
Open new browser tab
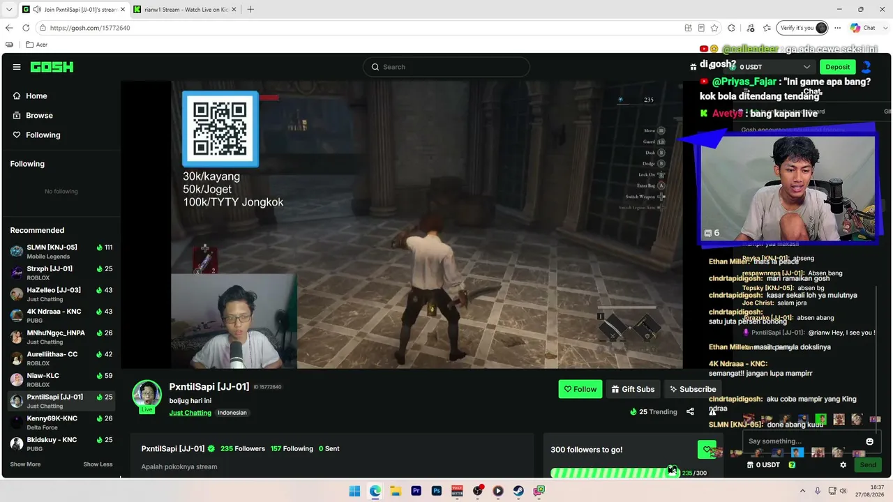pos(250,9)
